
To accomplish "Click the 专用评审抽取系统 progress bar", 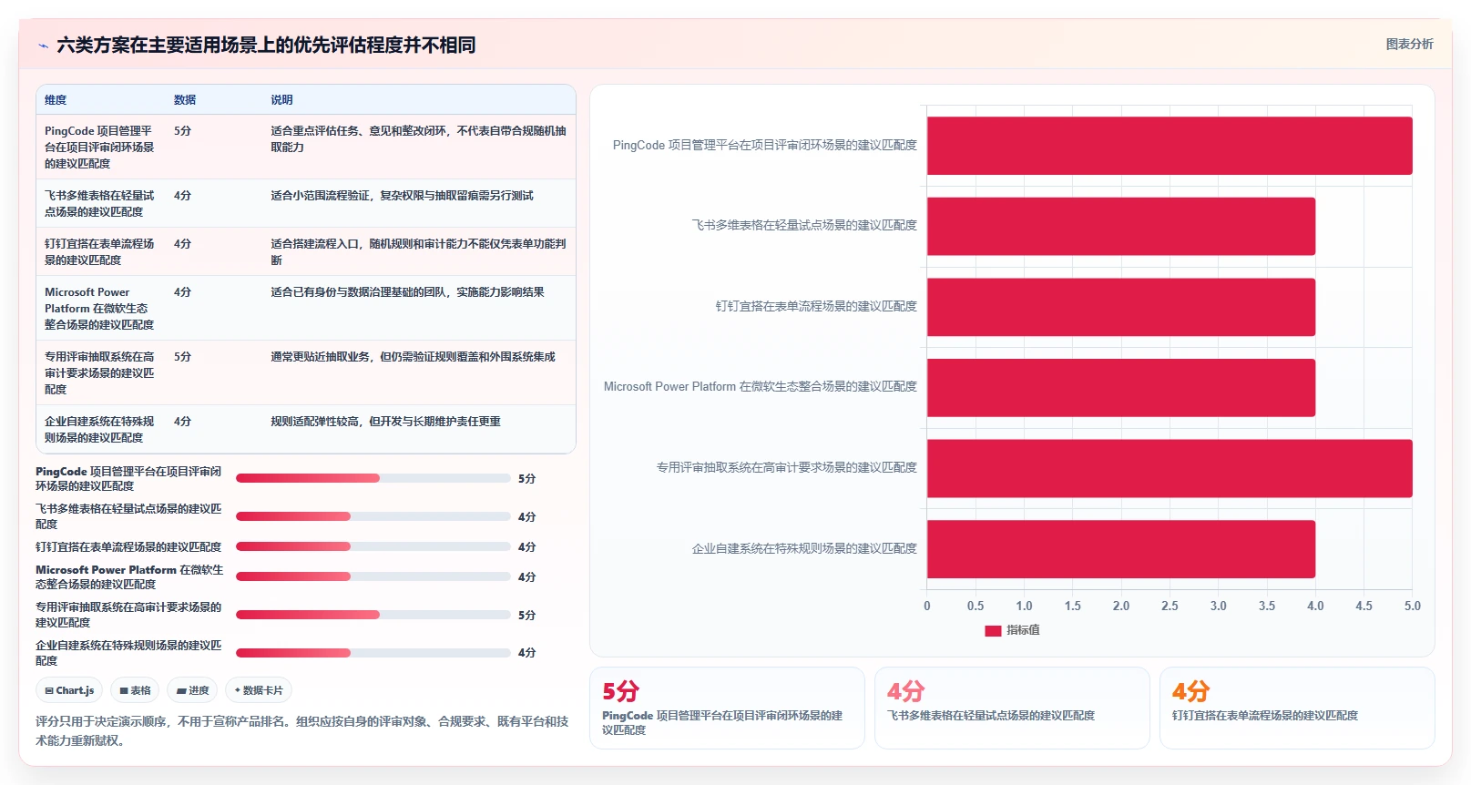I will [x=373, y=615].
